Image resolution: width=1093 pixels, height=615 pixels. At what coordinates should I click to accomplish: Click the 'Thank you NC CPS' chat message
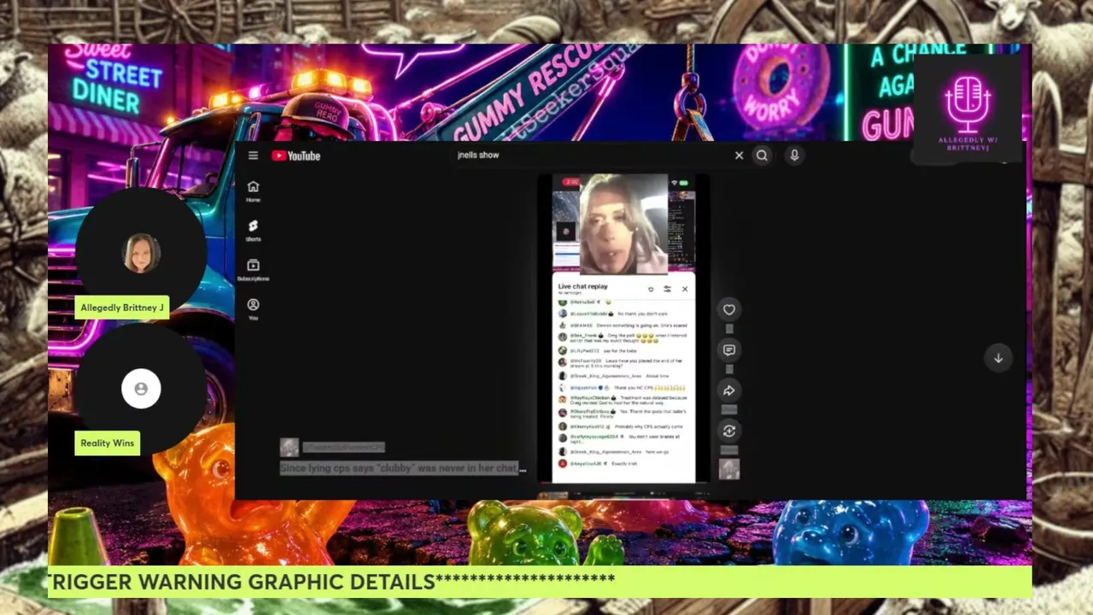pos(651,388)
